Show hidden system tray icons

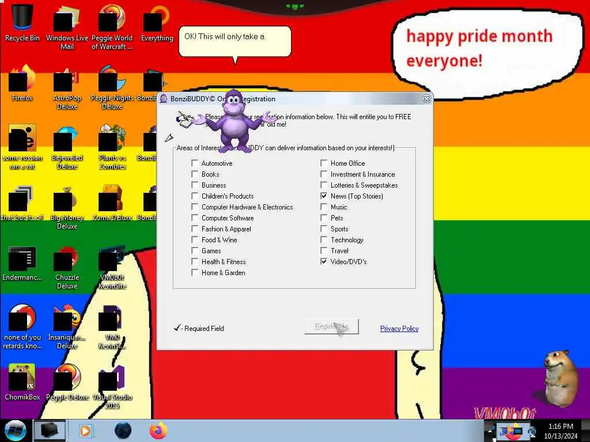[x=490, y=430]
